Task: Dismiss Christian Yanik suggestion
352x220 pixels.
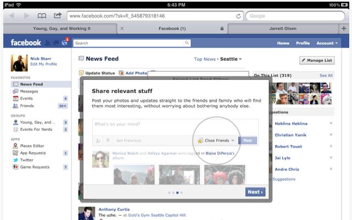Action: [x=331, y=135]
